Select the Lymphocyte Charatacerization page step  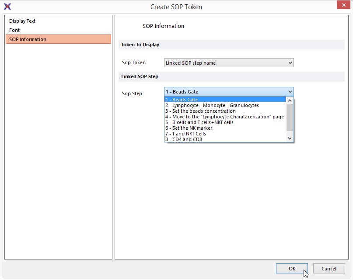coord(224,117)
